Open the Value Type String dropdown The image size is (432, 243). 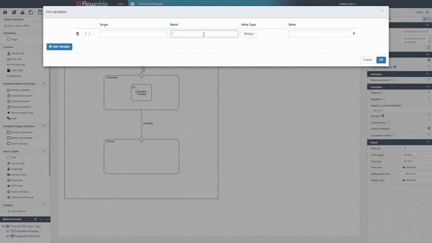249,34
